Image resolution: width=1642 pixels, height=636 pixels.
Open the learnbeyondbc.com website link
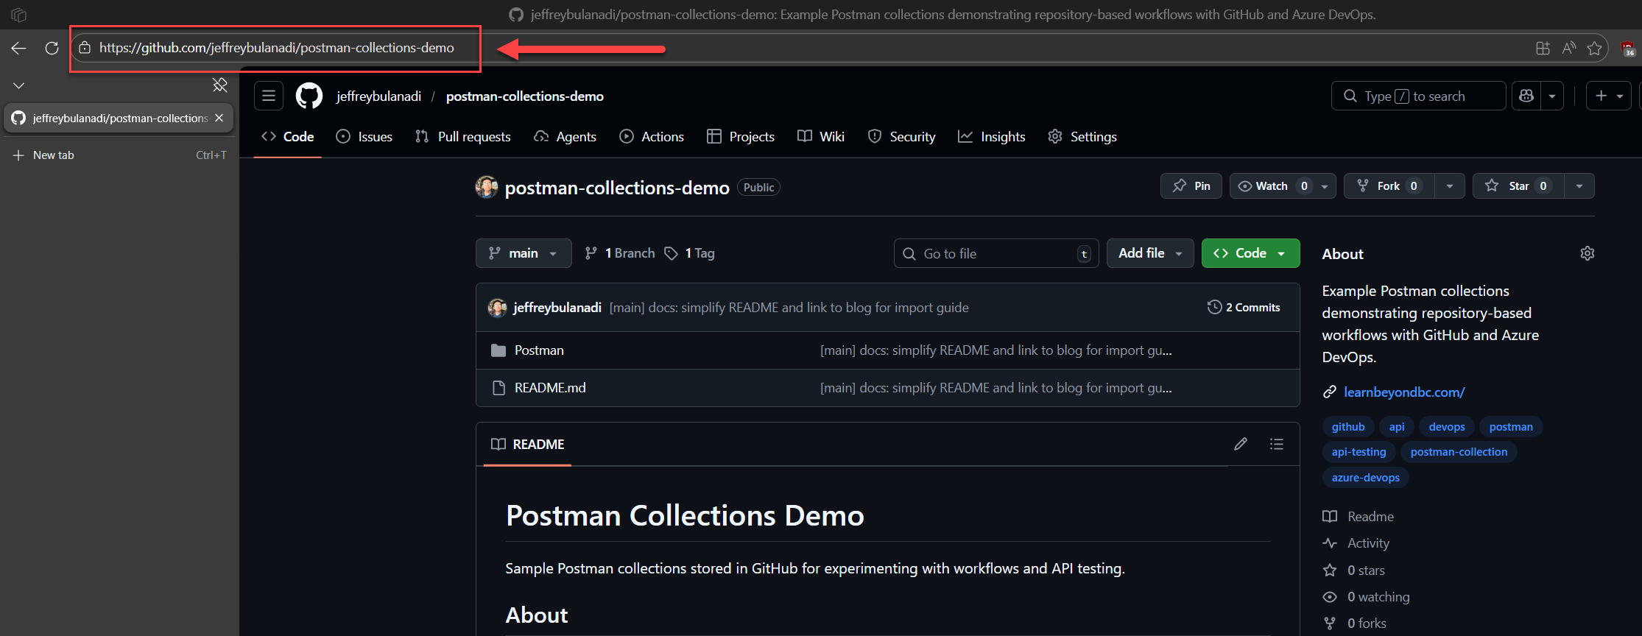coord(1404,392)
